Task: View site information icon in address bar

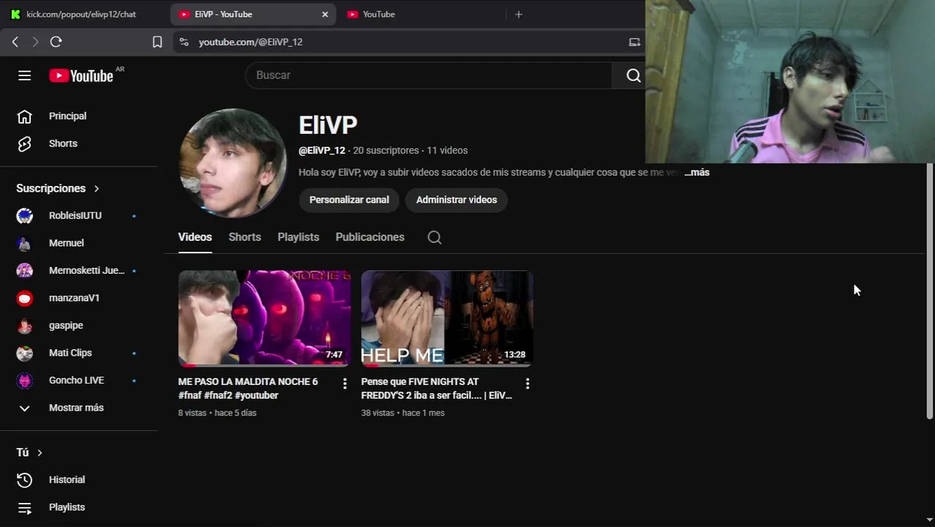Action: [184, 42]
